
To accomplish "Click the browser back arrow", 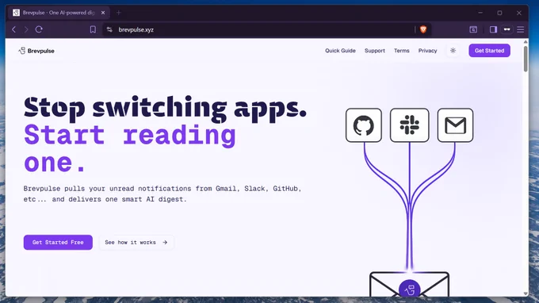I will (x=13, y=29).
